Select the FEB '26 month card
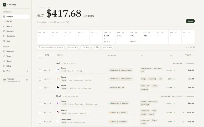The height and width of the screenshot is (127, 204). pyautogui.click(x=122, y=37)
